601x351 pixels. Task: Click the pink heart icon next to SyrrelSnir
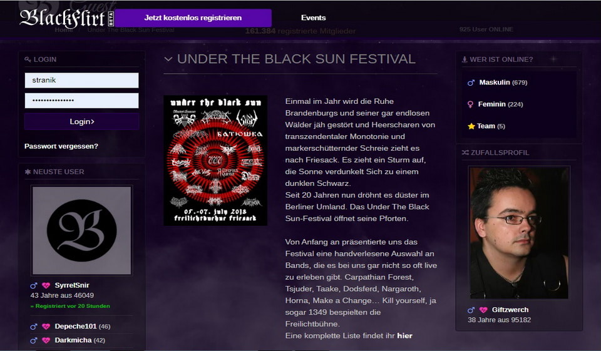[x=46, y=285]
